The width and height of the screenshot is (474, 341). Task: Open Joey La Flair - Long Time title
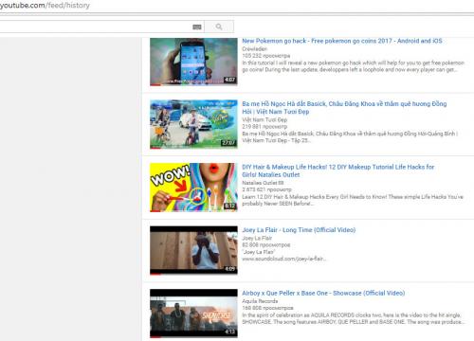click(299, 230)
